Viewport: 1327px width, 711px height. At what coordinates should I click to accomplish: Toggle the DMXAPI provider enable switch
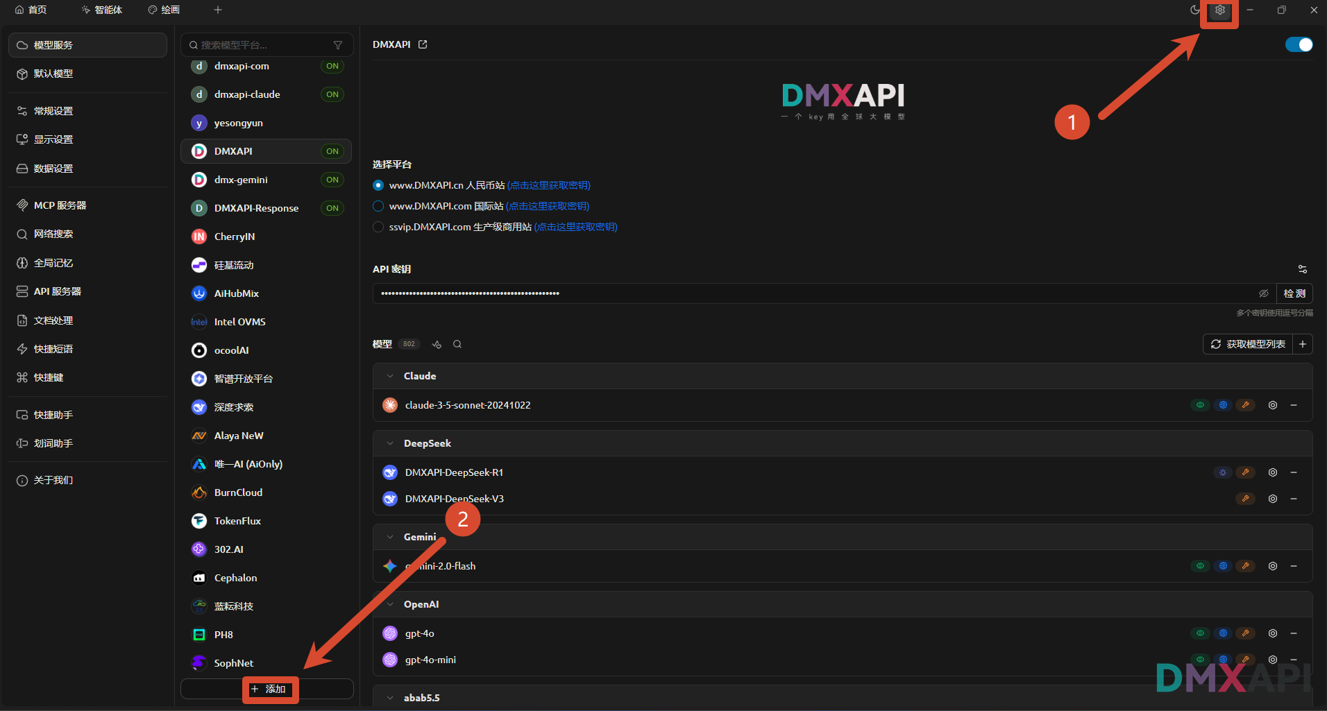(x=1298, y=44)
